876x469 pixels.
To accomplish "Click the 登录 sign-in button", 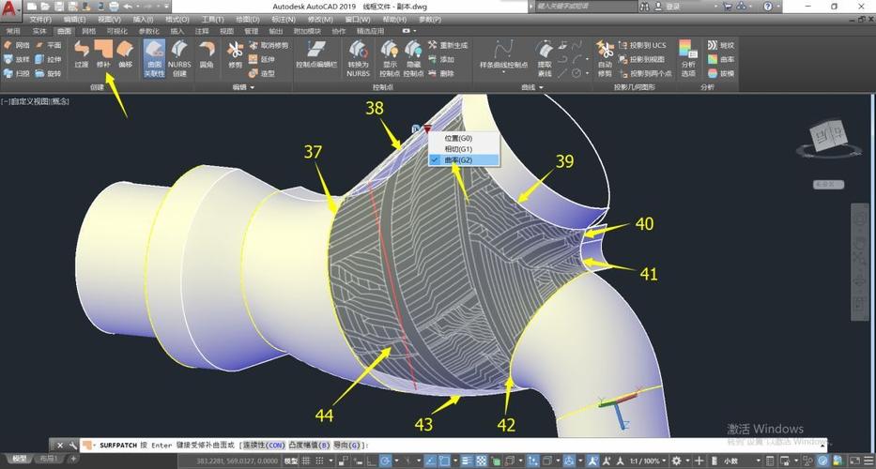I will 673,6.
